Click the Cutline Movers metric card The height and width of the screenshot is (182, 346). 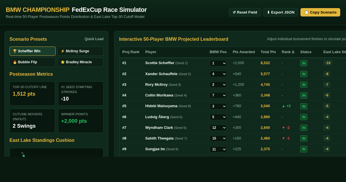click(32, 121)
